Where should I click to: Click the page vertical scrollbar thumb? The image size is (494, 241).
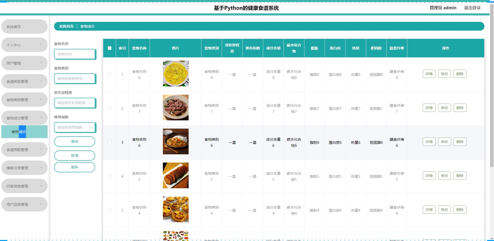point(492,86)
